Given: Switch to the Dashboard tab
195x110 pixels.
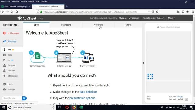Looking at the screenshot, I should click(66, 25).
